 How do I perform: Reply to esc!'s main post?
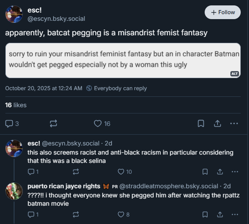pyautogui.click(x=12, y=123)
